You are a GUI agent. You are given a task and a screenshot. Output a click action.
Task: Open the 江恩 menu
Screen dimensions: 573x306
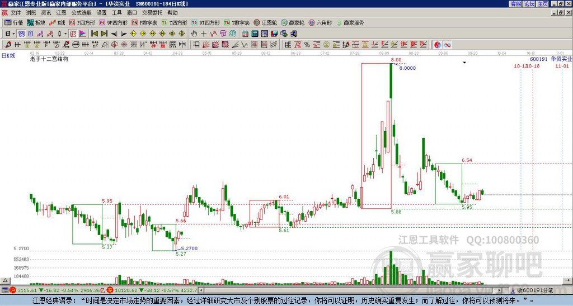pos(62,13)
